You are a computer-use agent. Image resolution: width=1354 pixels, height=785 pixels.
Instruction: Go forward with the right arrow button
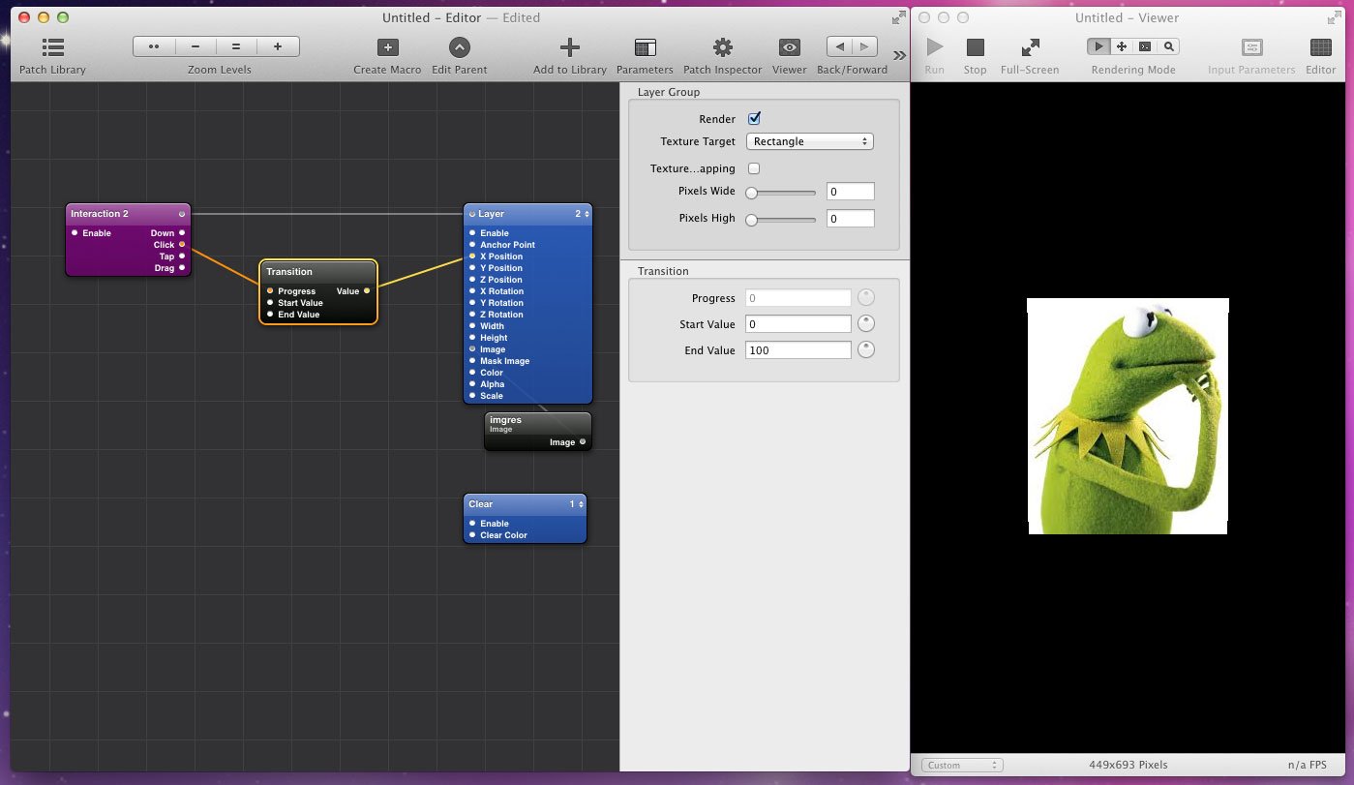tap(865, 46)
